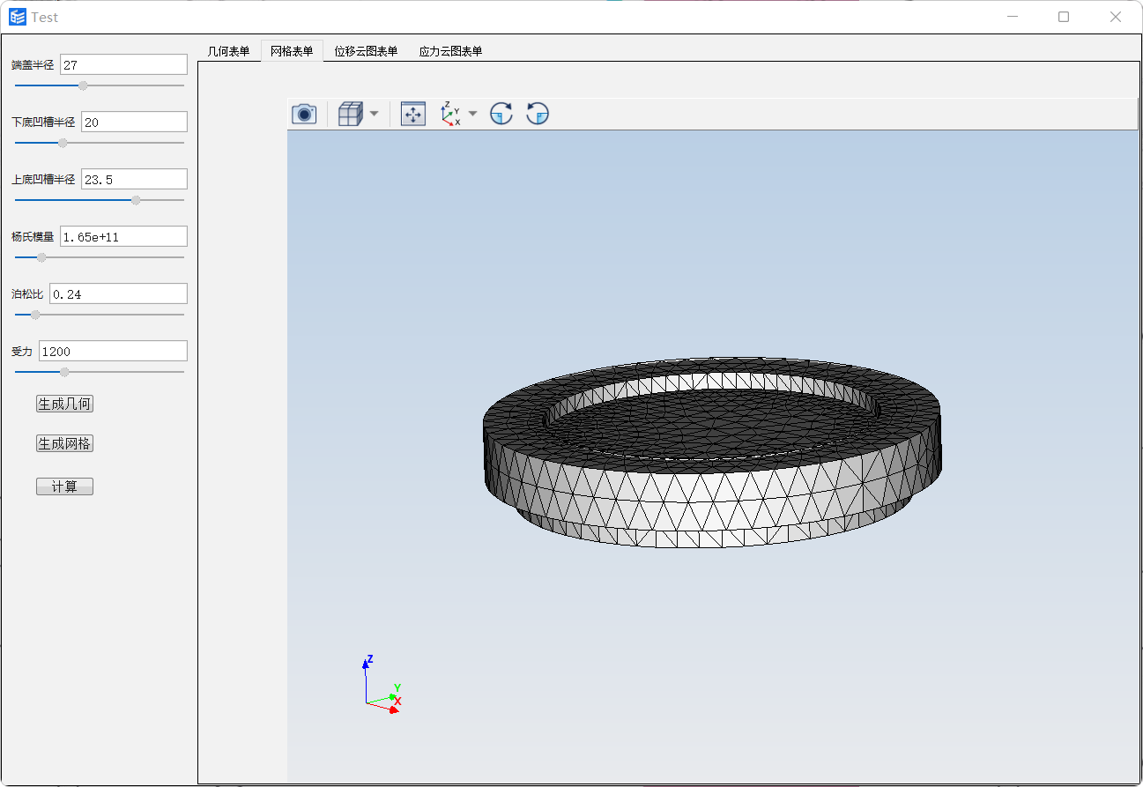
Task: Click the 杨氏模量 slider handle
Action: pyautogui.click(x=41, y=257)
